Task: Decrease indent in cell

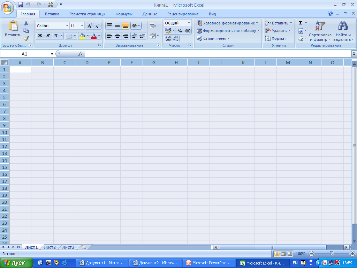Action: pos(135,36)
